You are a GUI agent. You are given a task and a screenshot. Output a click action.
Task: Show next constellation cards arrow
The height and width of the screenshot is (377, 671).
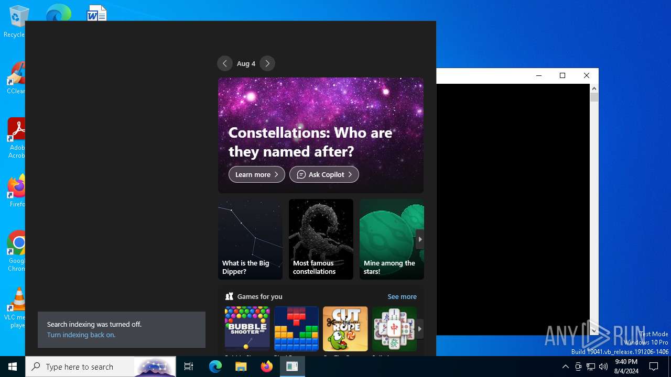coord(420,239)
